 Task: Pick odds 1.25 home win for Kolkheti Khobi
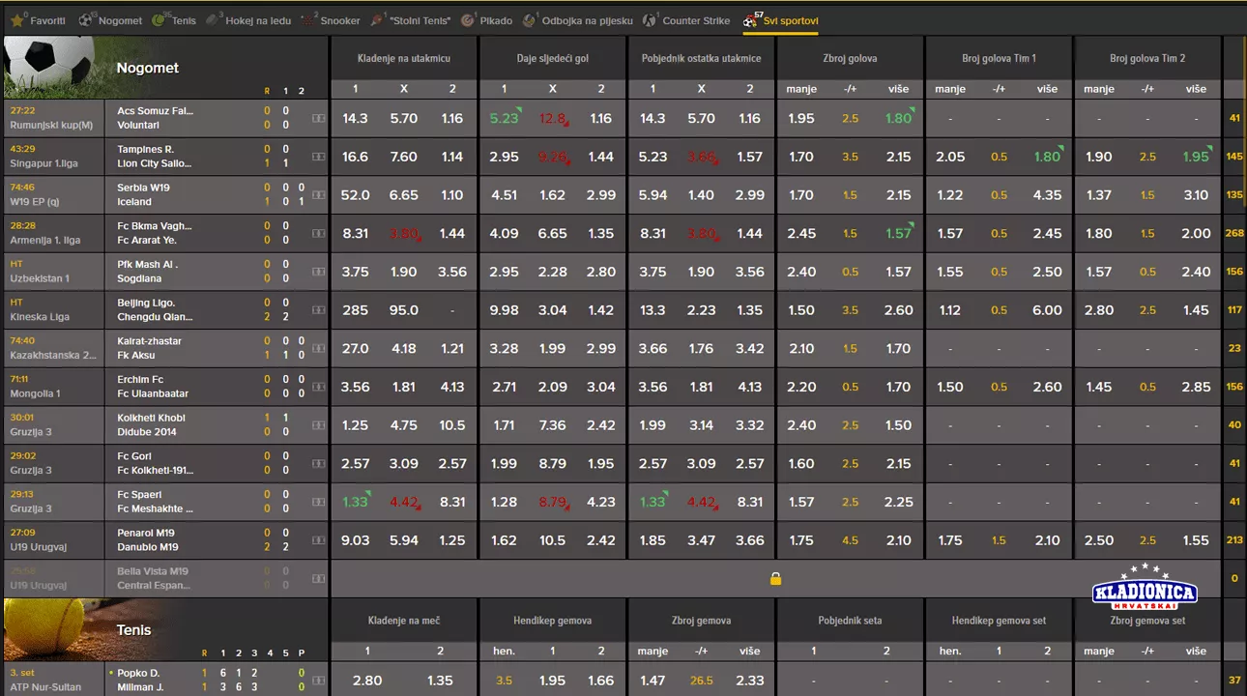355,425
